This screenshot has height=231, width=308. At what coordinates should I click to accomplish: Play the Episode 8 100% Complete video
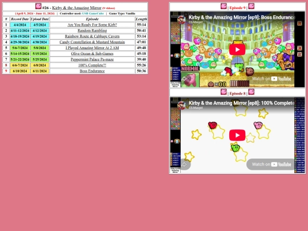237,135
